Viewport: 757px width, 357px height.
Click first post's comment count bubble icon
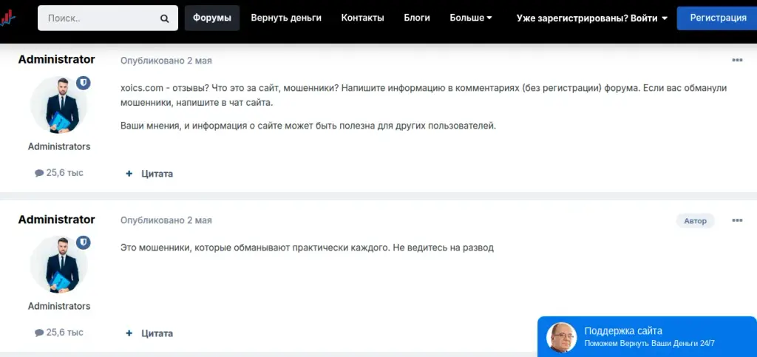click(x=39, y=173)
